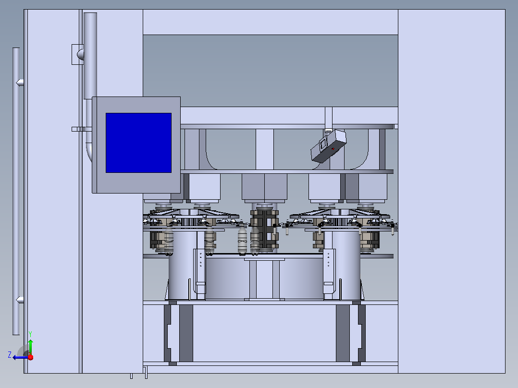The width and height of the screenshot is (518, 388).
Task: Select the long vertical door handle bar
Action: pos(16,191)
